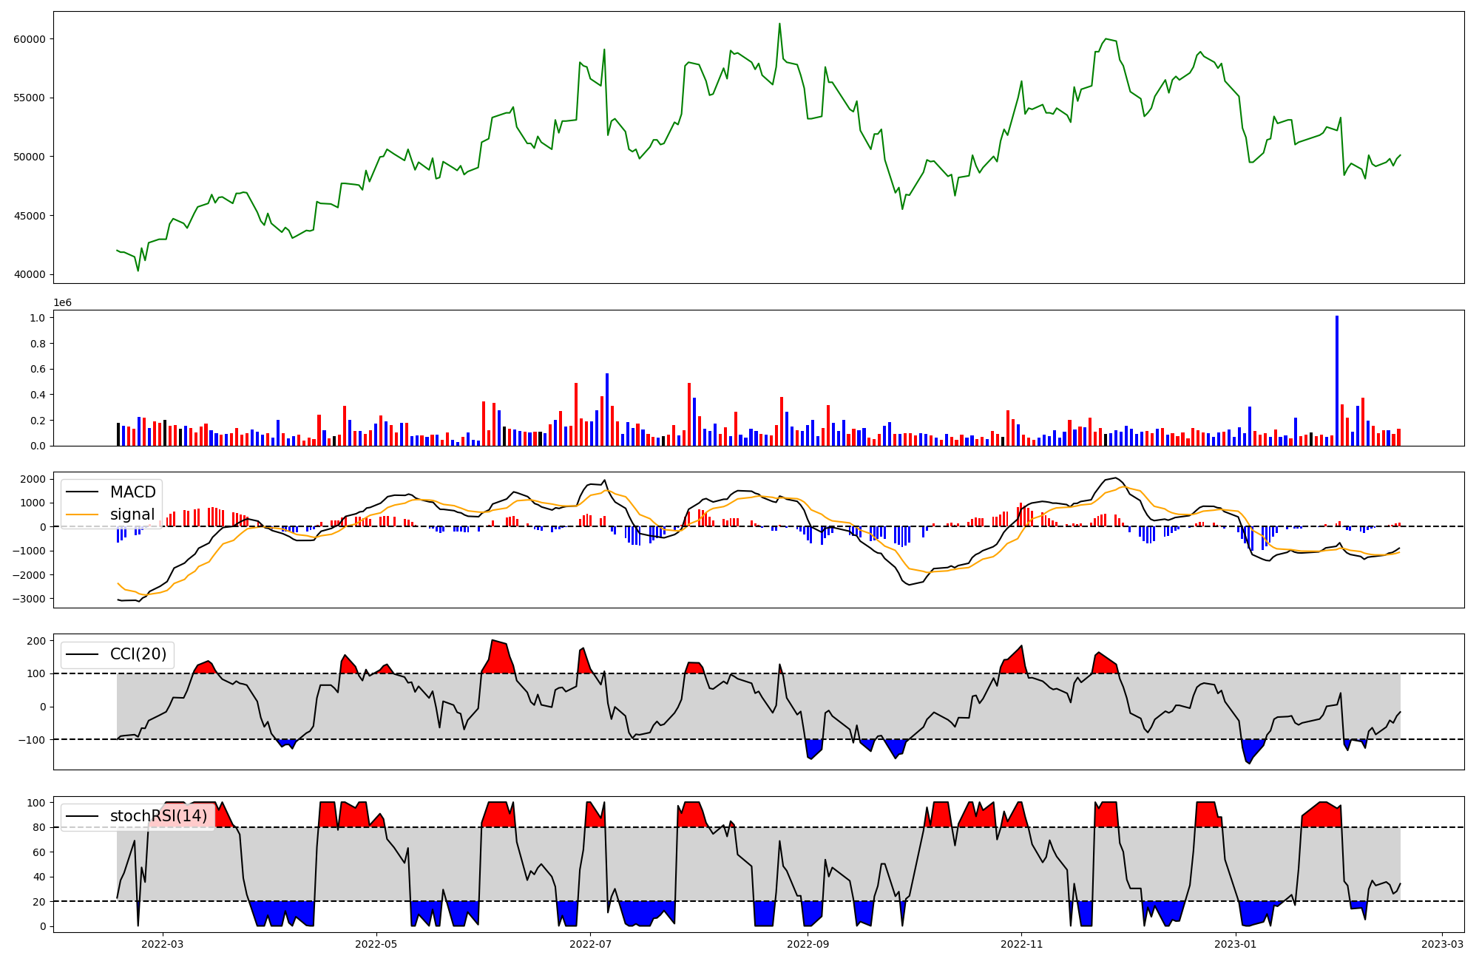Click the 80 tick on stochRSI axis

[40, 827]
